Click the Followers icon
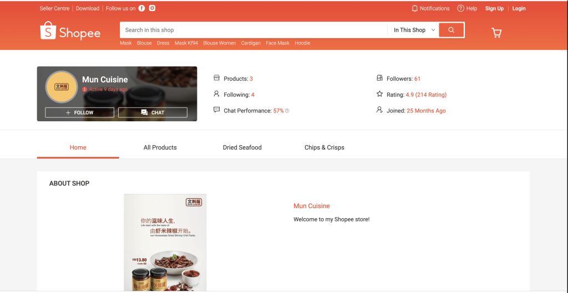This screenshot has width=568, height=293. [379, 78]
